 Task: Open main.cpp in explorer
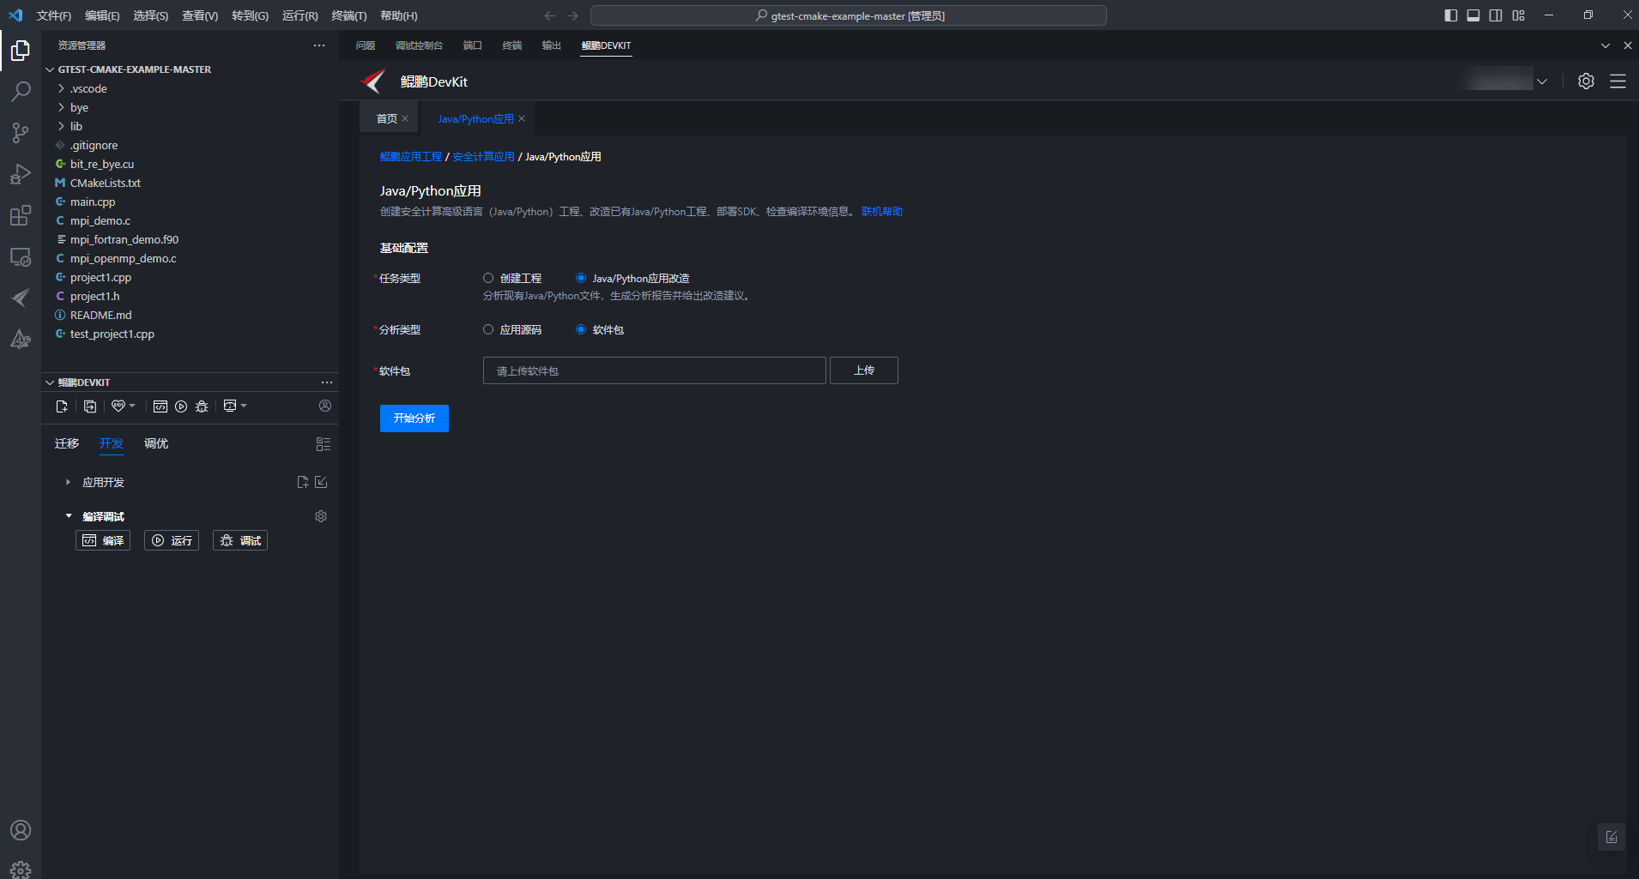[93, 202]
